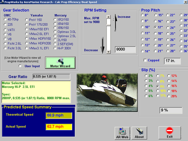Select Mercury XR2/150 motor
The height and width of the screenshot is (141, 188).
click(55, 19)
